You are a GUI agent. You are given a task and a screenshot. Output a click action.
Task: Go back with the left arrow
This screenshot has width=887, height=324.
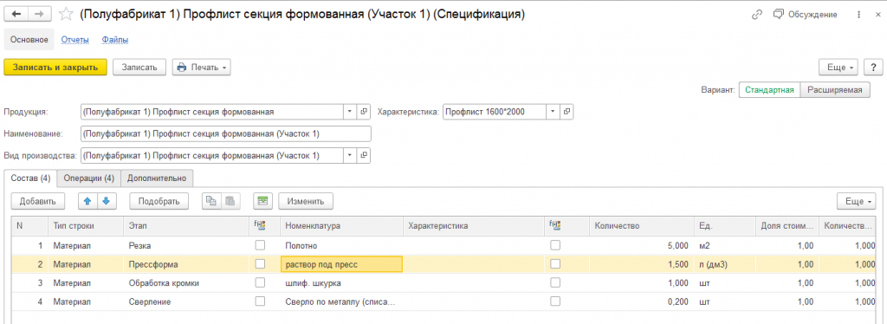point(16,14)
